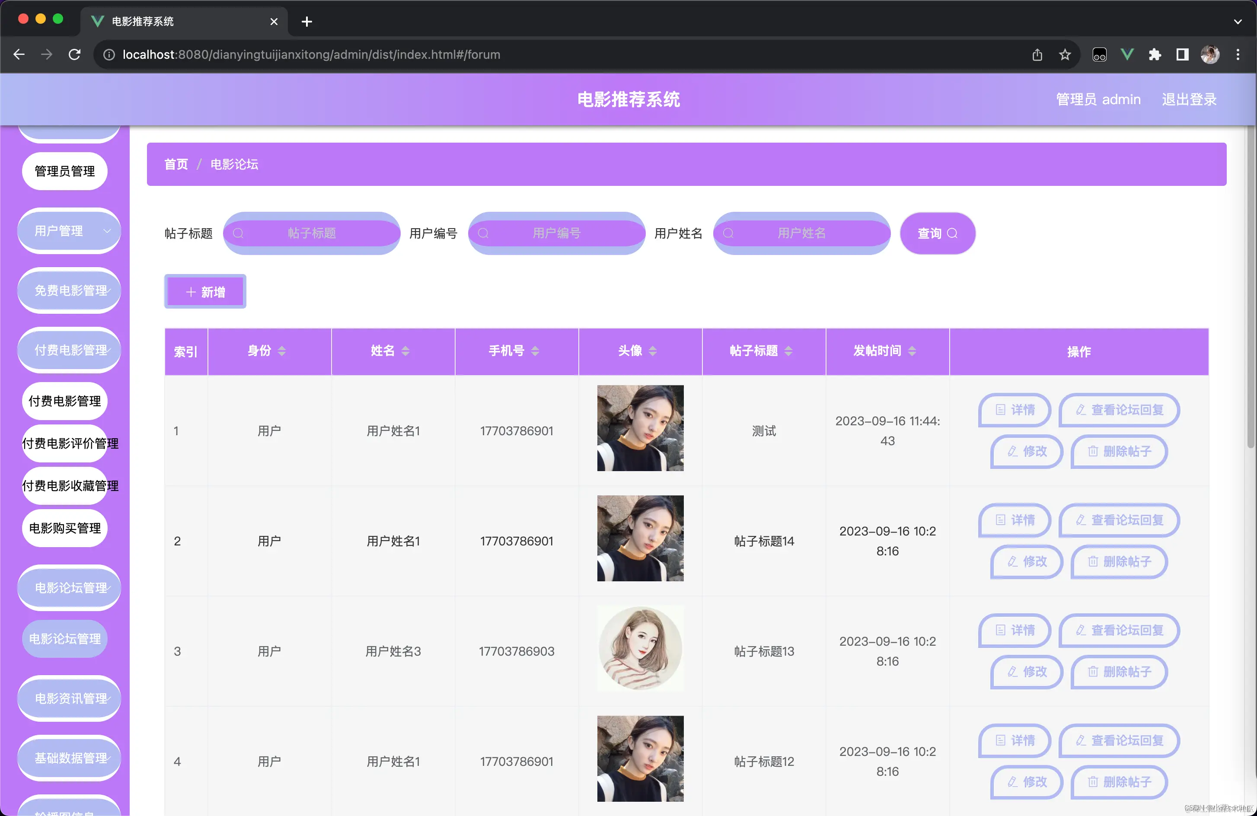
Task: Click the pencil icon on row 2's 修改 button
Action: [x=1012, y=562]
